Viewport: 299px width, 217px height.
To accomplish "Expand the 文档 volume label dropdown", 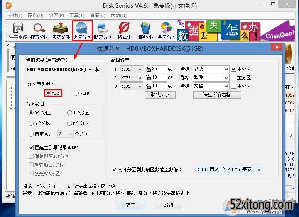I will tap(226, 86).
